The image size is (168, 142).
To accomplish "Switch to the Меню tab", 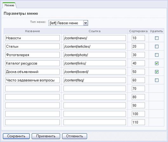I will pos(9,5).
